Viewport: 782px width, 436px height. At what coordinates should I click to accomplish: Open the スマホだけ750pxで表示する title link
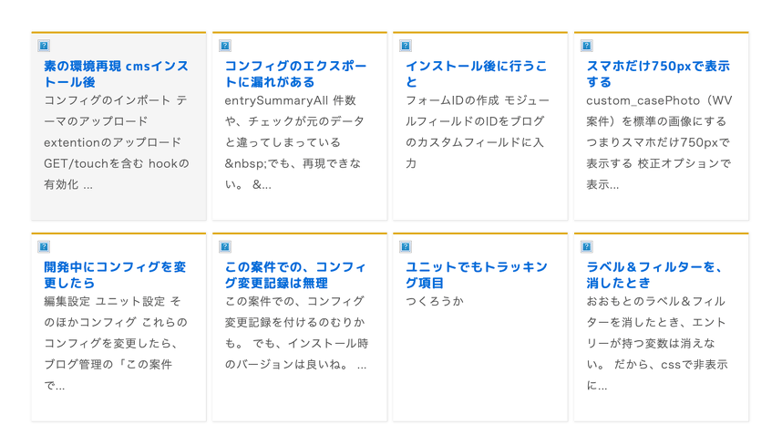[x=657, y=74]
